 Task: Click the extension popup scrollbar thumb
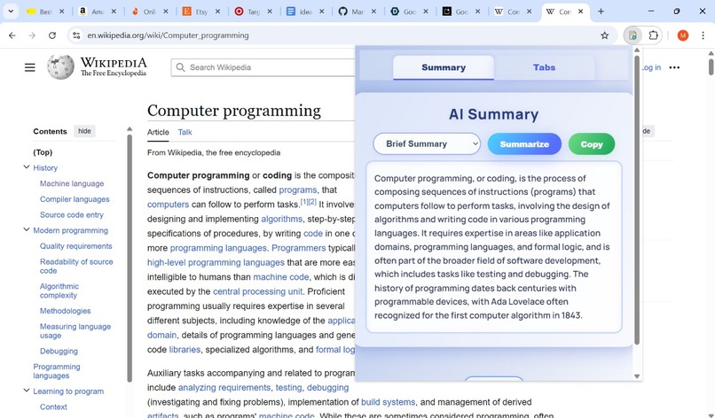[x=637, y=199]
